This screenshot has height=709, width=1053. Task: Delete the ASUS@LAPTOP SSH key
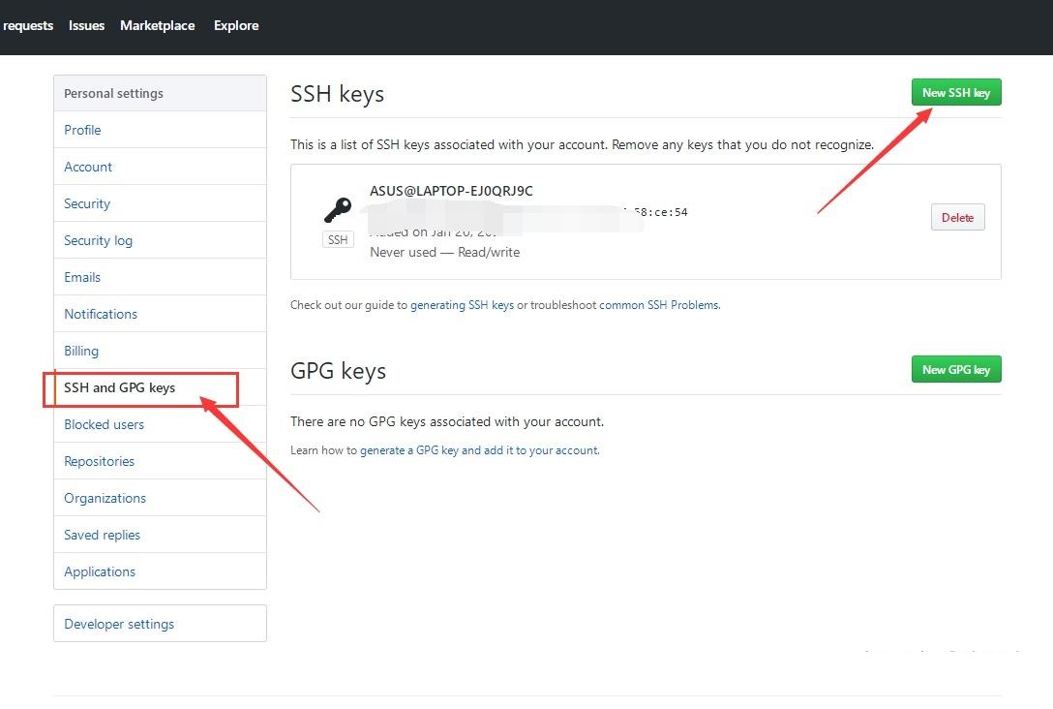[957, 218]
